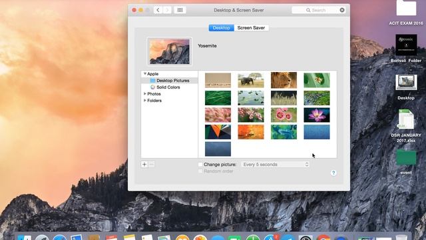Screen dimensions: 426x240
Task: Open the ACIT EXAM 2016 desktop folder
Action: [x=406, y=8]
